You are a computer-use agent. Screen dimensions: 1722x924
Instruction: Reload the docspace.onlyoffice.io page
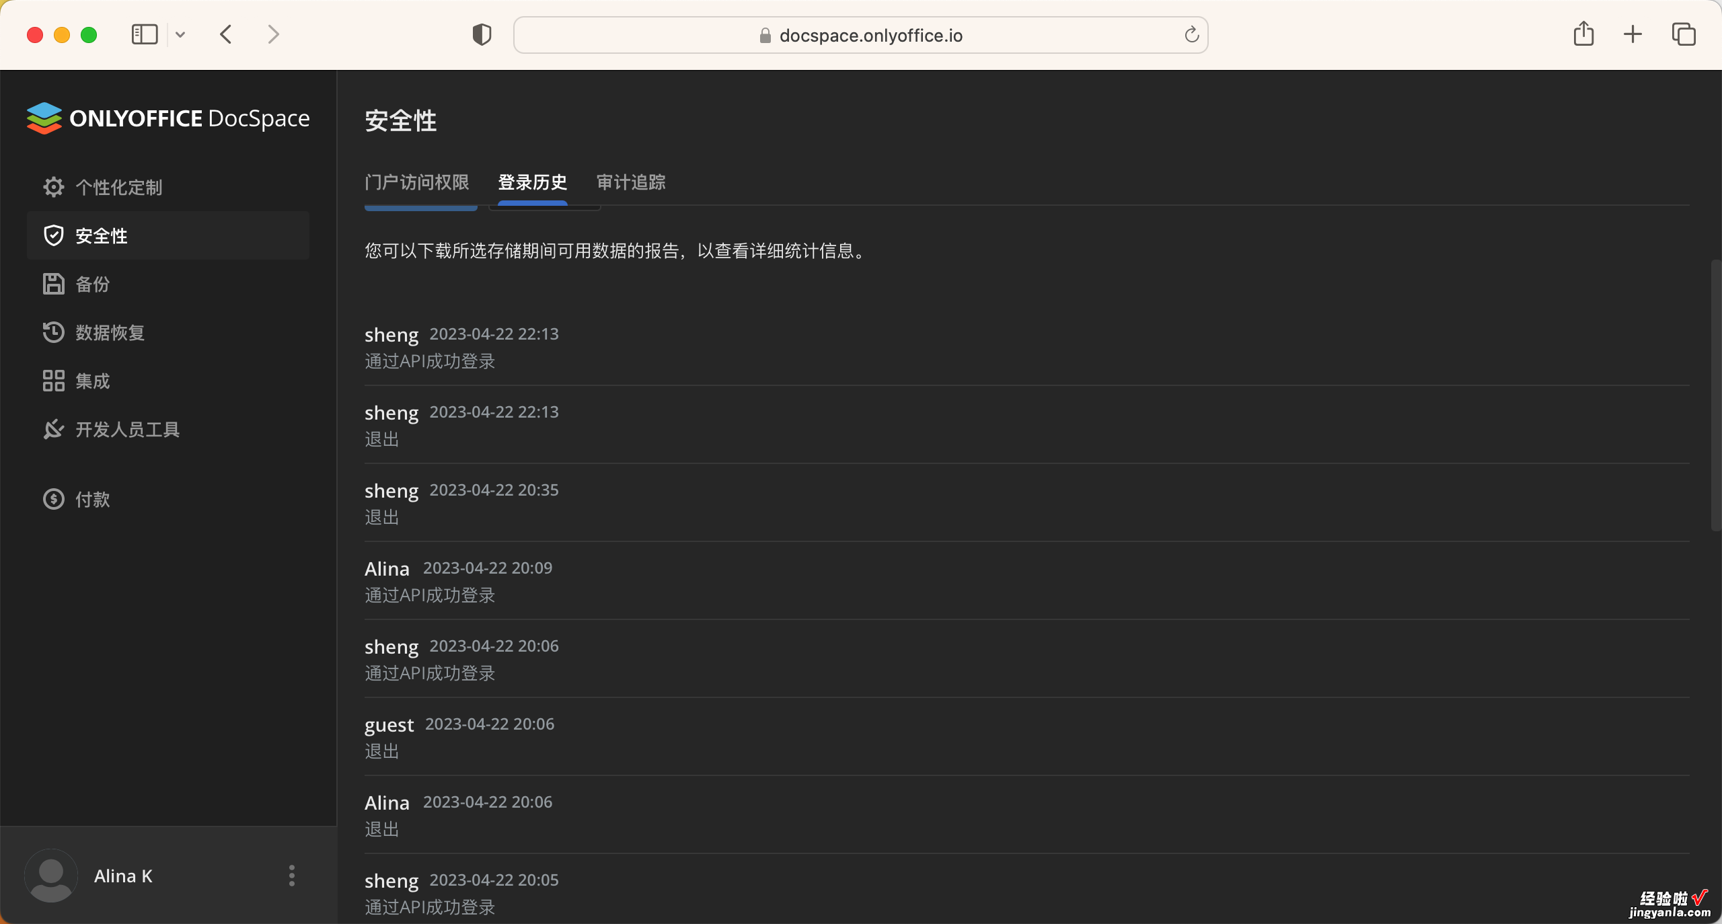coord(1191,34)
